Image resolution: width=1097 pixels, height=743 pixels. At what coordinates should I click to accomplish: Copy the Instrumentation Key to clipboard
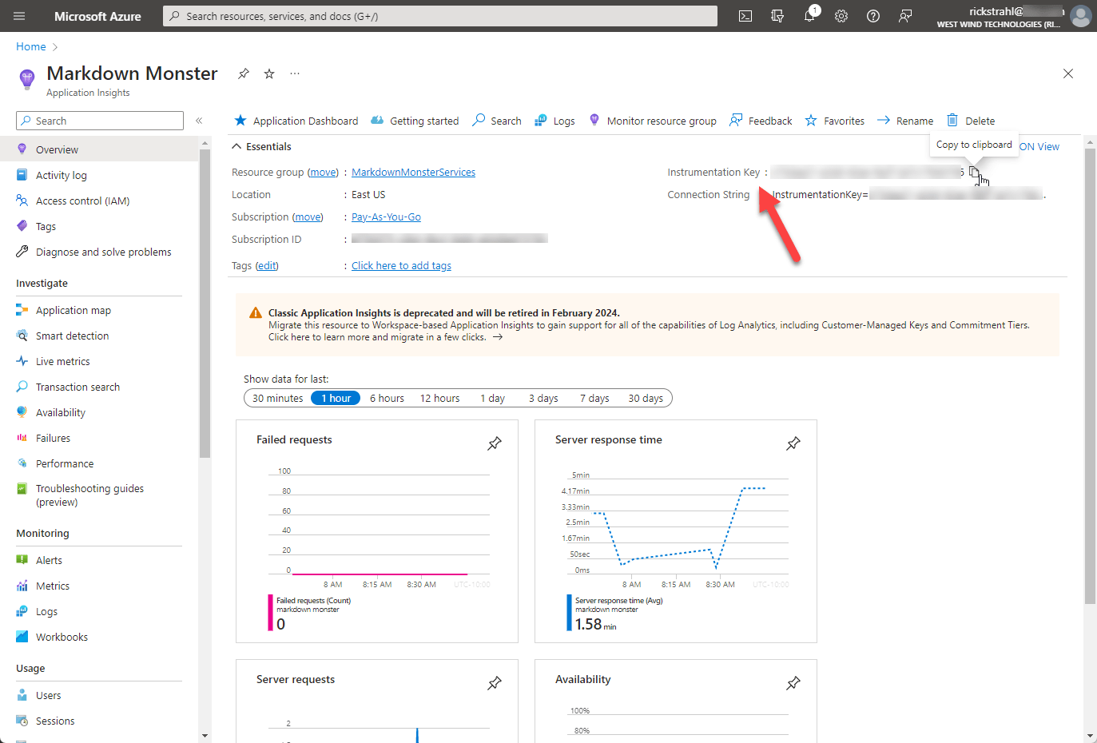click(x=973, y=172)
